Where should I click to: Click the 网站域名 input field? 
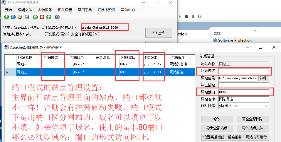244,71
